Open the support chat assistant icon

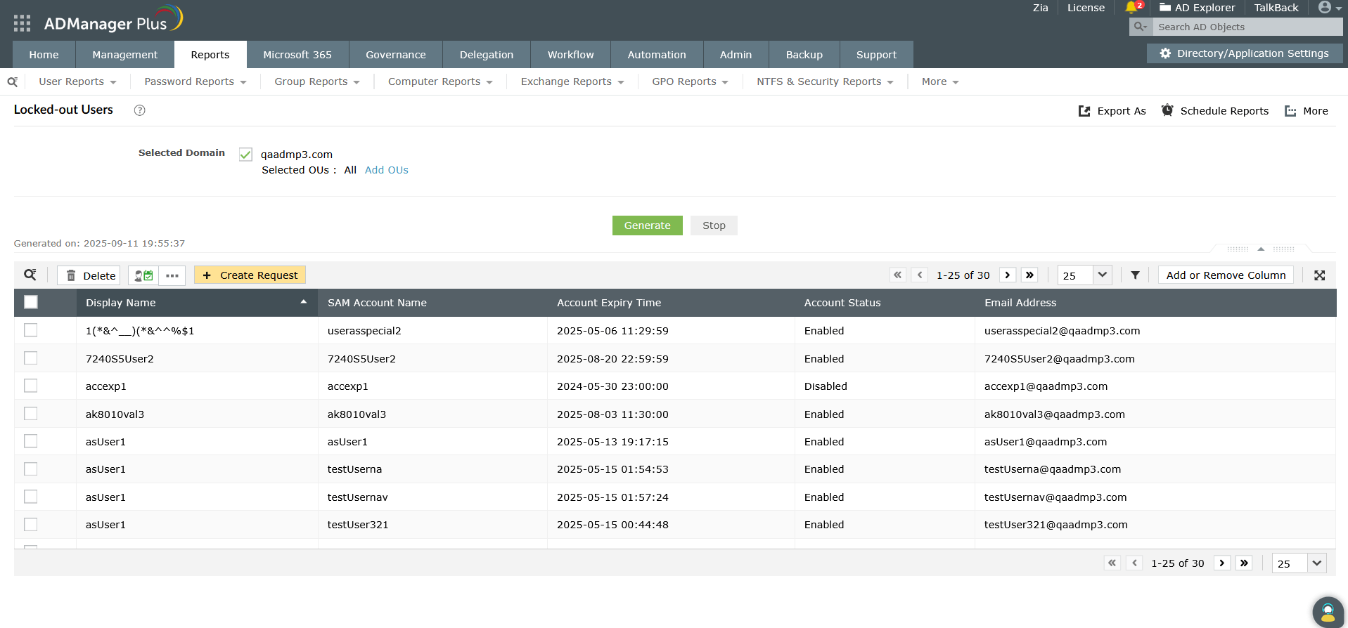click(x=1328, y=612)
